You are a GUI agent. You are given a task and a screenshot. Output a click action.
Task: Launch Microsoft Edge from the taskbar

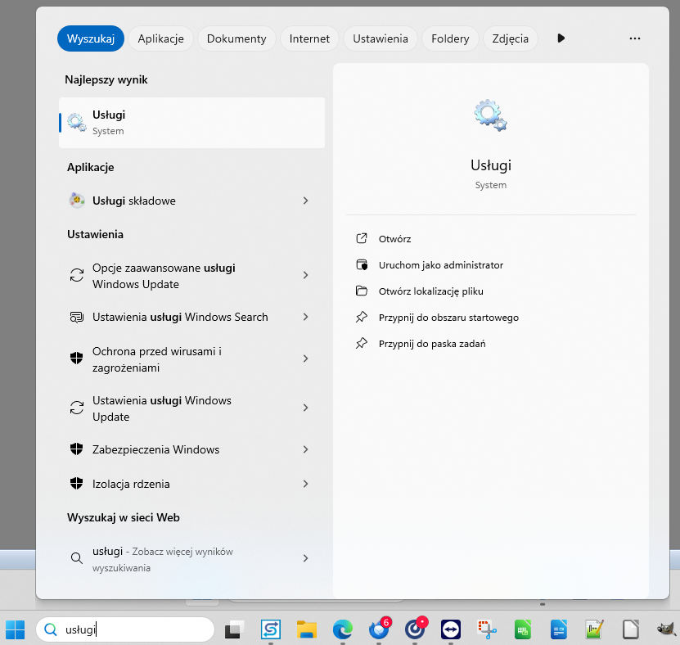click(x=342, y=629)
